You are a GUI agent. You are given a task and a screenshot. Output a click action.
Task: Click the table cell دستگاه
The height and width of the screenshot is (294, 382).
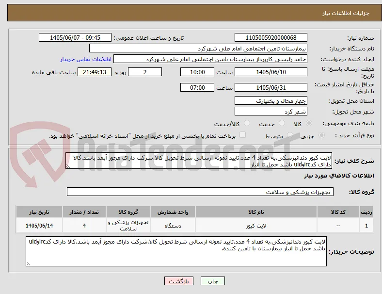(173, 226)
